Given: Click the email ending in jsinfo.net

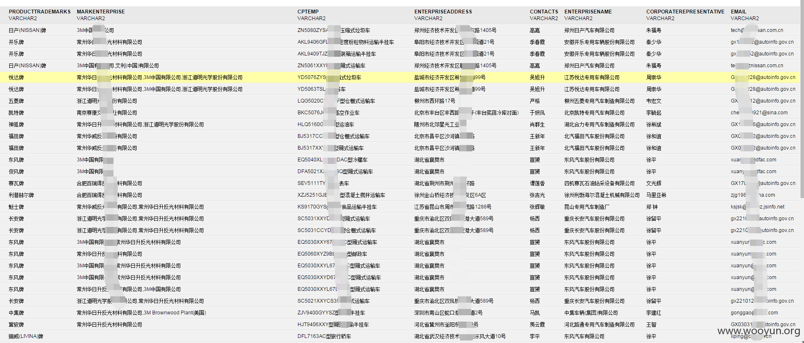Looking at the screenshot, I should point(757,207).
